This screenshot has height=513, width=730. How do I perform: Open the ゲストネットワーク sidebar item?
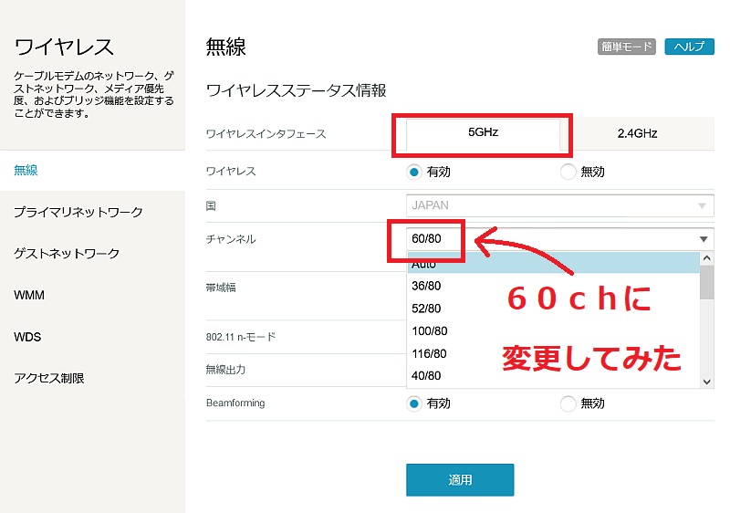point(67,253)
